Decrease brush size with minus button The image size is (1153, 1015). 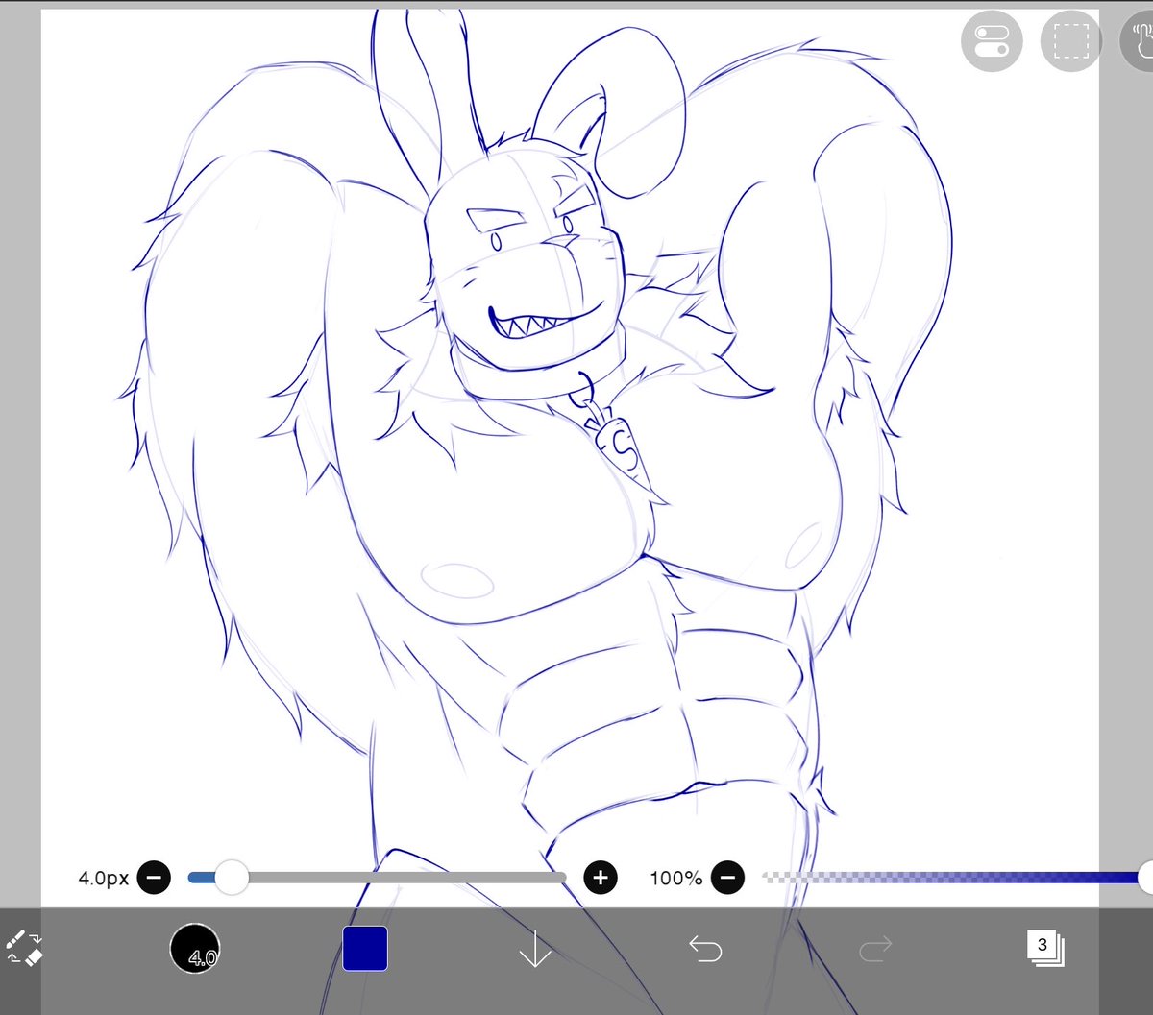(154, 877)
